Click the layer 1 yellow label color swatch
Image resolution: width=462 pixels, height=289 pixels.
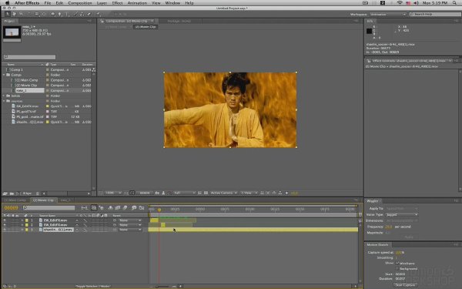27,220
